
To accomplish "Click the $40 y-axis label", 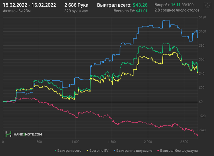I will pyautogui.click(x=201, y=74).
